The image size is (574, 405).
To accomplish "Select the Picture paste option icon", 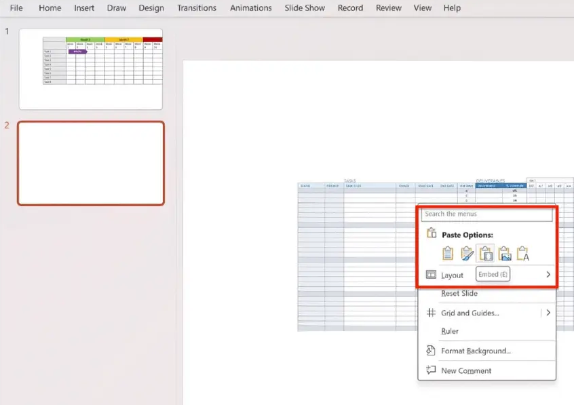I will pyautogui.click(x=505, y=253).
